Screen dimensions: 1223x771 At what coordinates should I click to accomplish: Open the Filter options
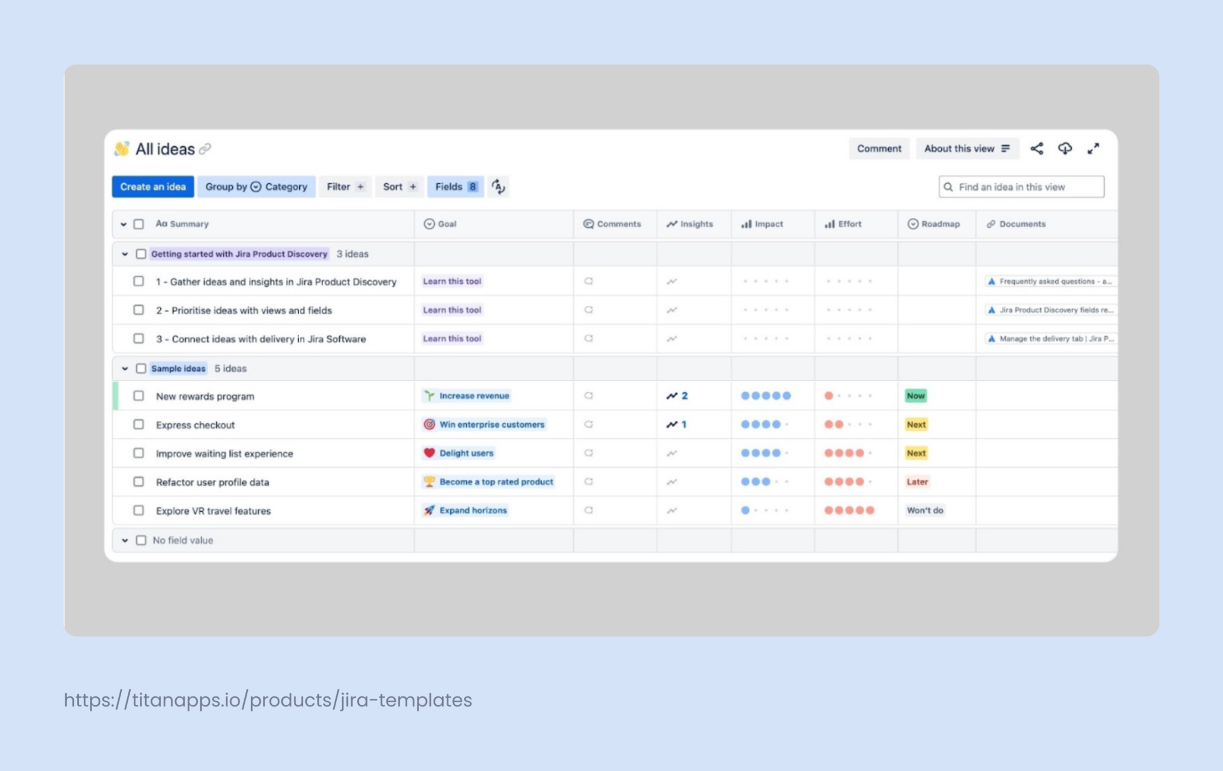click(x=345, y=186)
